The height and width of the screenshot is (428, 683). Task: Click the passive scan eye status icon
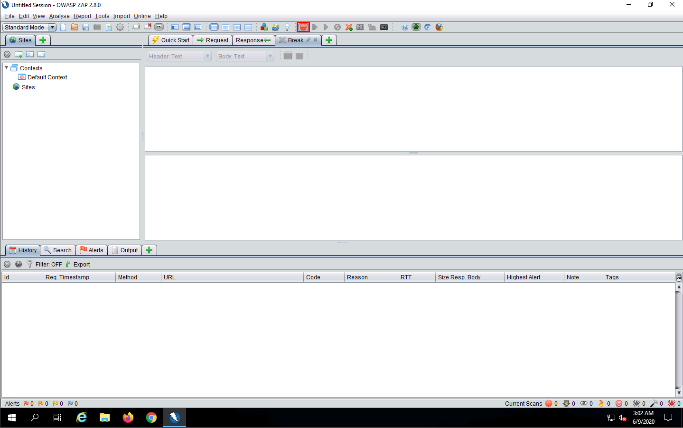pos(584,403)
